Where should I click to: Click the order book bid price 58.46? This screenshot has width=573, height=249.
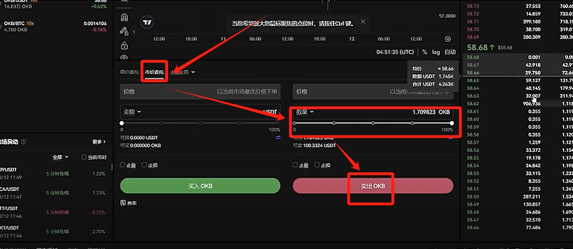[473, 227]
